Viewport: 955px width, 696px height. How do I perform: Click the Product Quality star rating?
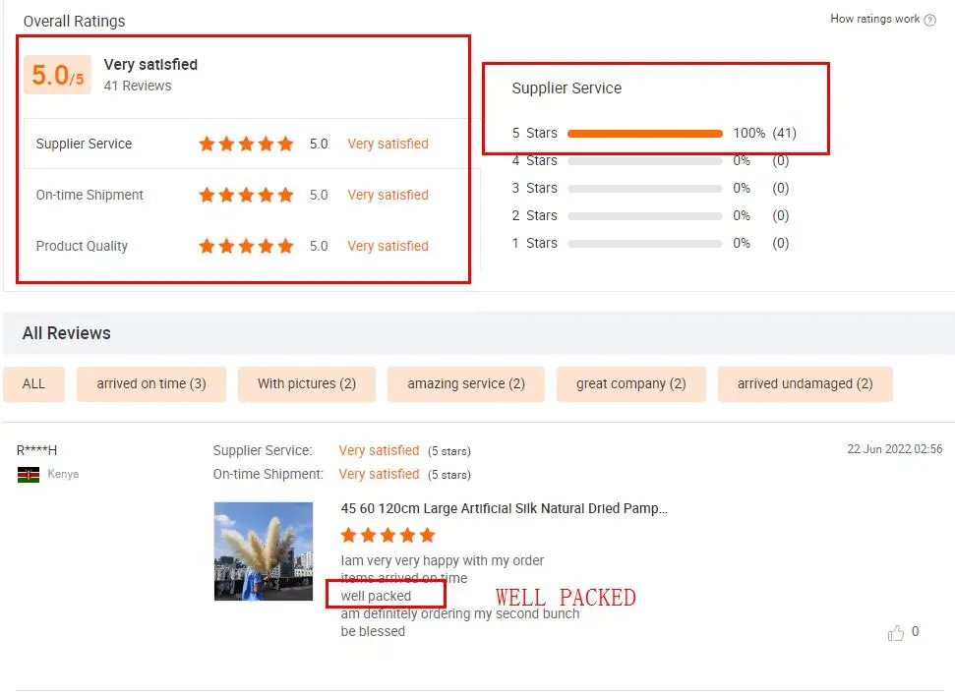pyautogui.click(x=246, y=246)
